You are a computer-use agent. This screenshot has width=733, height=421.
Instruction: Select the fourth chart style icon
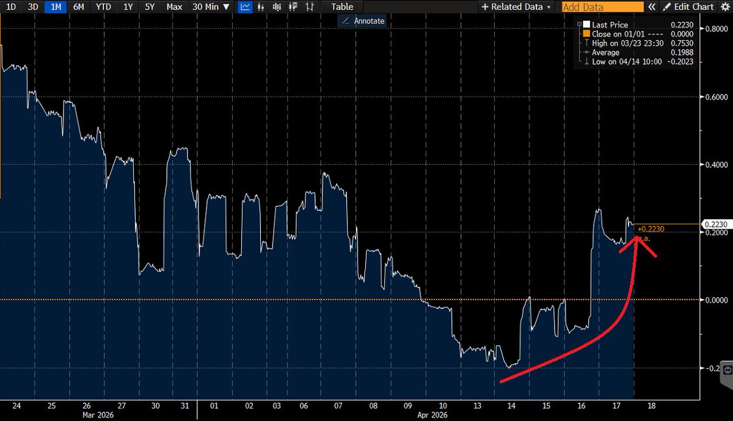(x=294, y=7)
